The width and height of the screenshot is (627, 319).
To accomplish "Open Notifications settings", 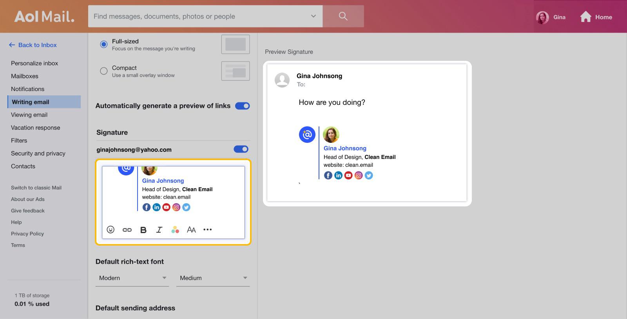I will pyautogui.click(x=27, y=89).
